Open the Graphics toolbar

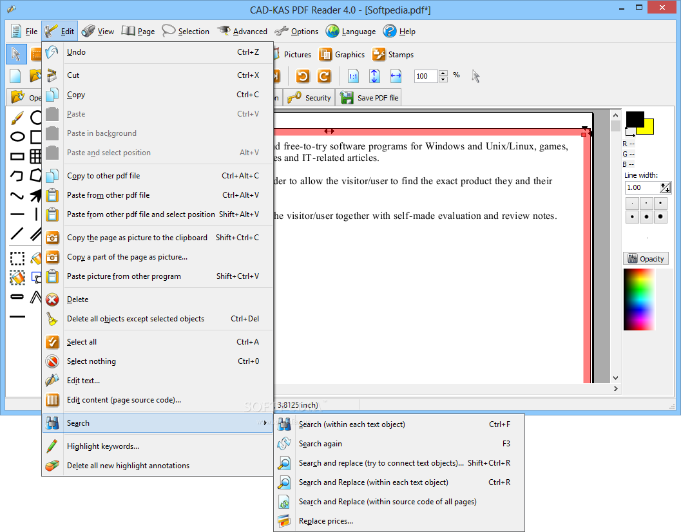coord(342,54)
